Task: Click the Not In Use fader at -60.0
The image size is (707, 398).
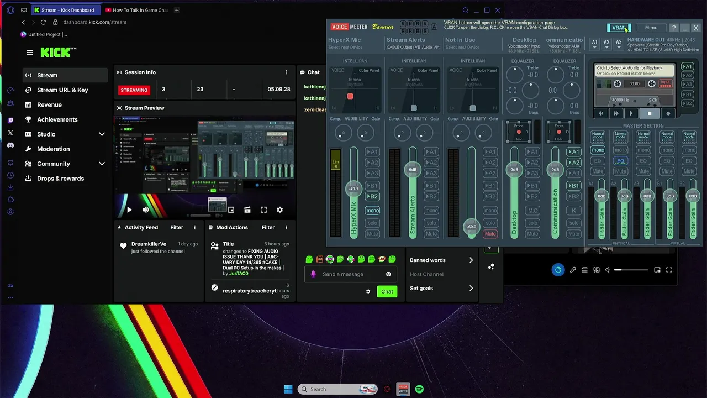Action: [471, 226]
